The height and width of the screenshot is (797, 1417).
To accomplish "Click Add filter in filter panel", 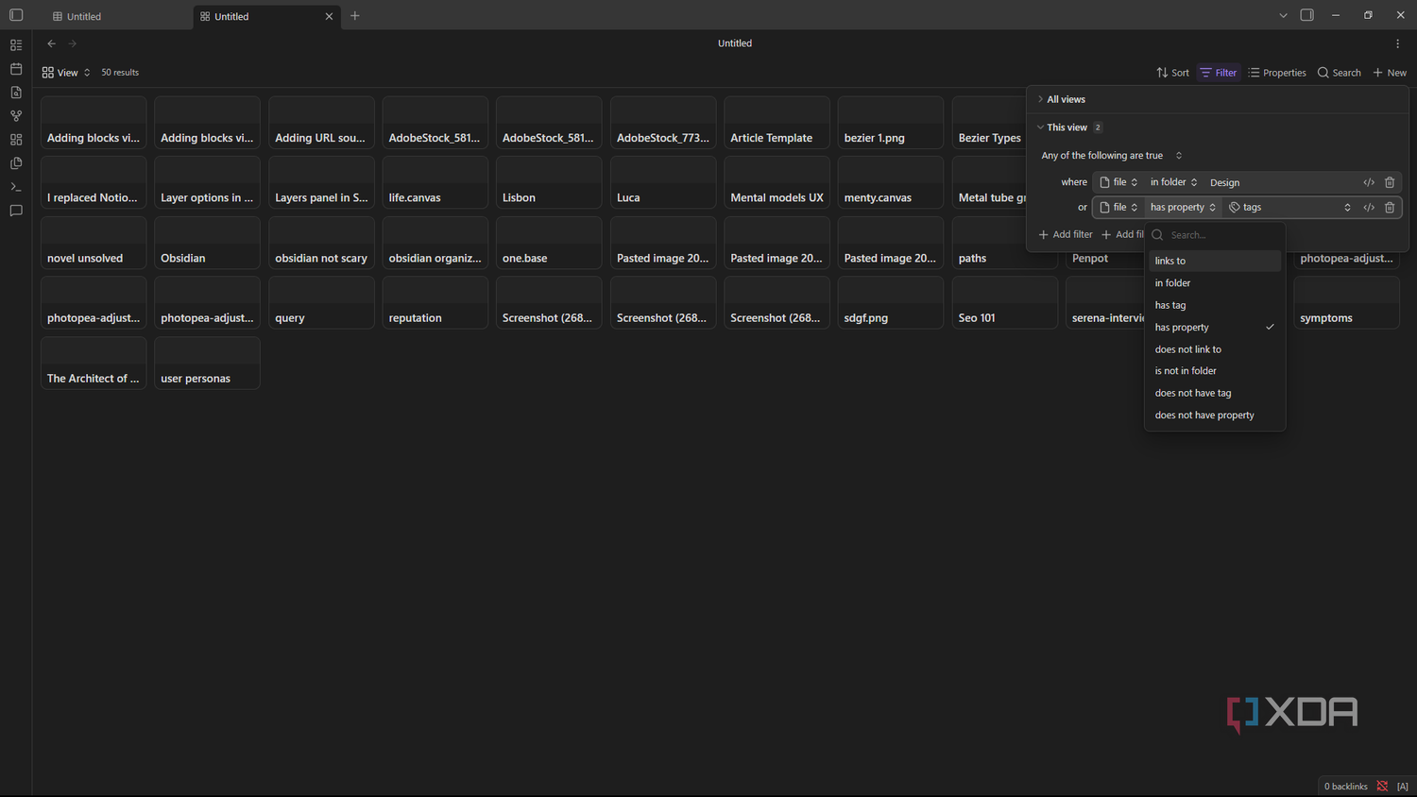I will coord(1066,234).
